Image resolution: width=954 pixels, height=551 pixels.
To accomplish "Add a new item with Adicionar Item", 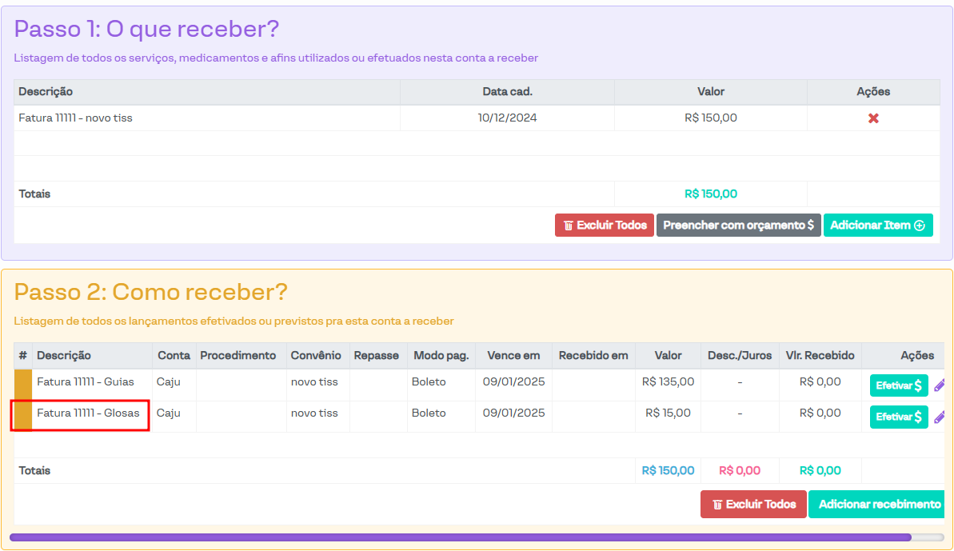I will click(x=877, y=226).
